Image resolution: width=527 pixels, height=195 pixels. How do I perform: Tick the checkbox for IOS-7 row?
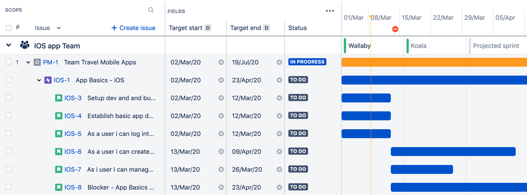tap(9, 169)
